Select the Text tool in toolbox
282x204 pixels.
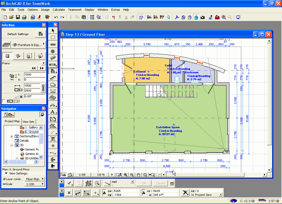(x=53, y=112)
